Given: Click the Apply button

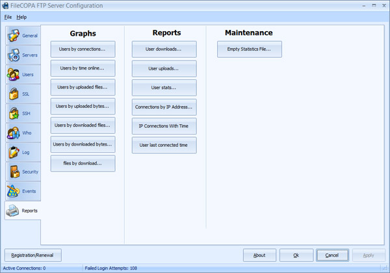Looking at the screenshot, I should coord(369,255).
